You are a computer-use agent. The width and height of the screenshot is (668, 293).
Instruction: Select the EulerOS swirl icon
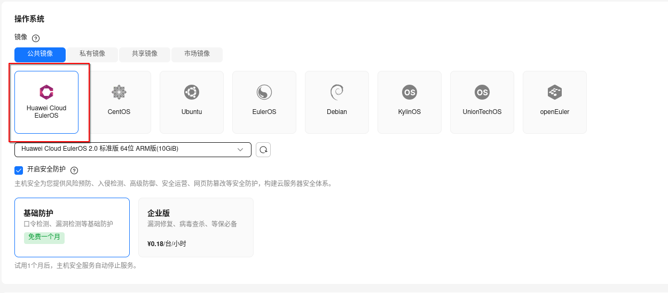click(x=264, y=92)
